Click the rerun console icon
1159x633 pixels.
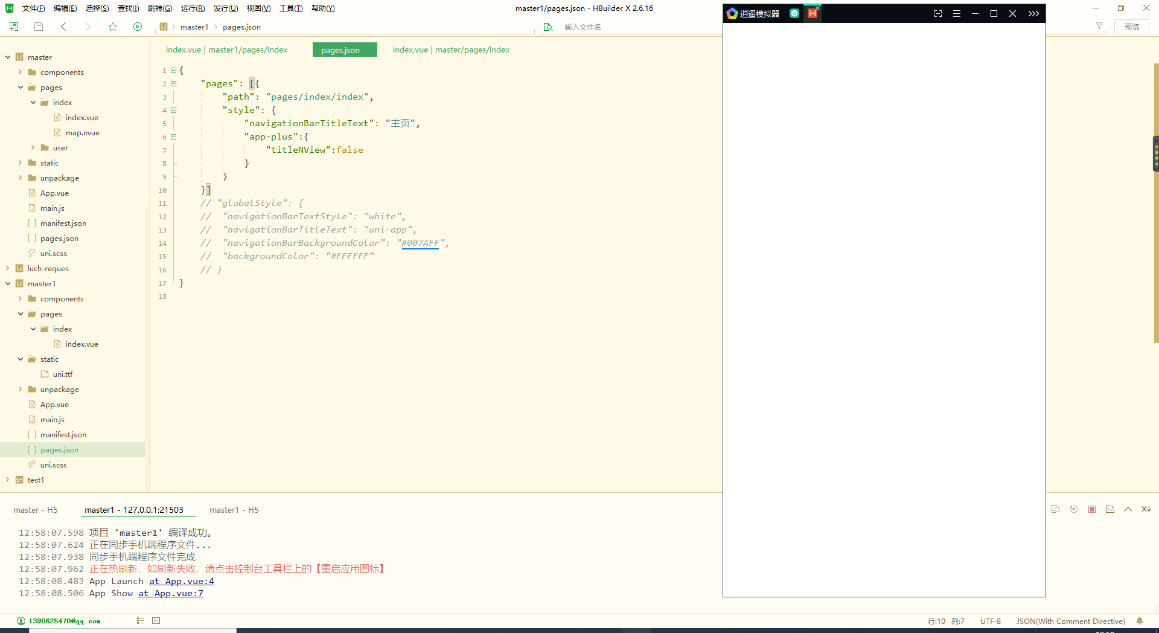pos(1074,509)
